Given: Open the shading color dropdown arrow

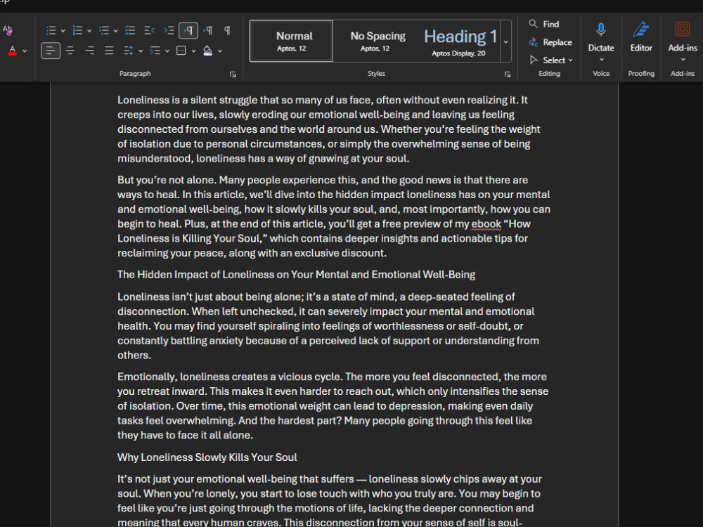Looking at the screenshot, I should 220,51.
